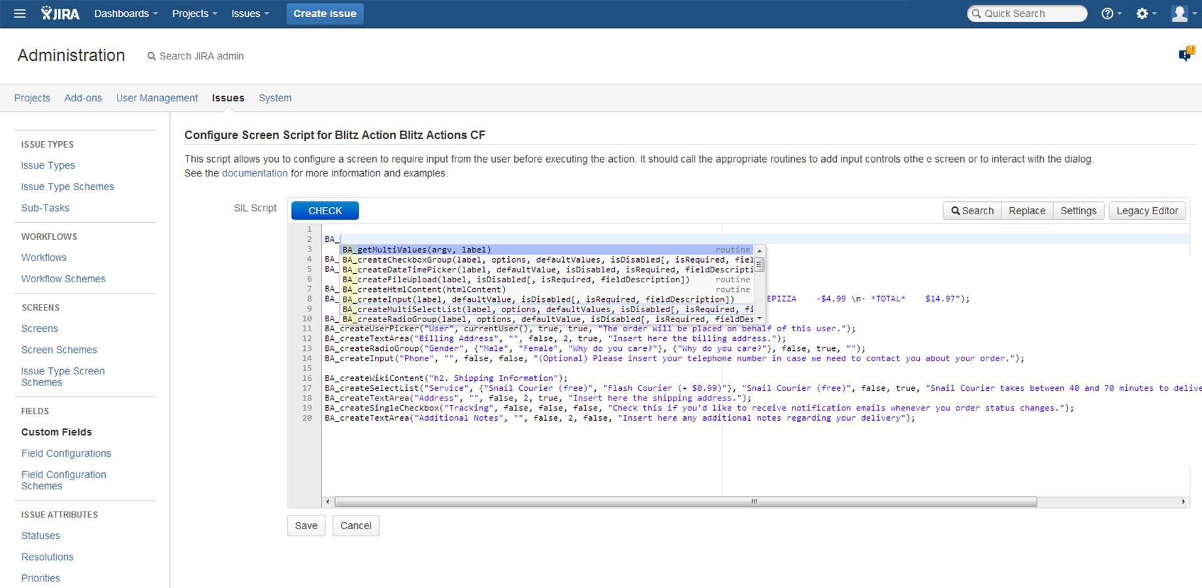Open Issue Type Screen Schemes link
Viewport: 1202px width, 588px height.
[63, 377]
